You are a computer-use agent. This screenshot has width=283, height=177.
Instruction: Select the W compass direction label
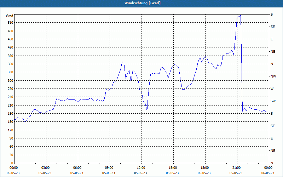tap(272, 89)
